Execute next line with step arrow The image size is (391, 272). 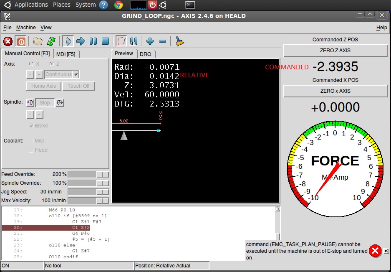(81, 41)
